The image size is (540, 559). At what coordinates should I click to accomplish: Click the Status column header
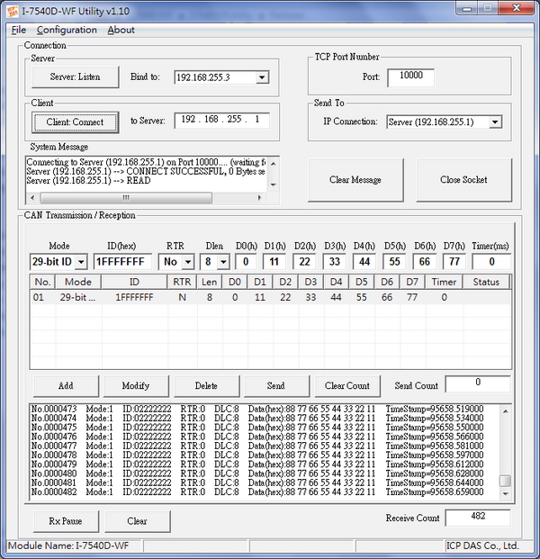pos(486,282)
